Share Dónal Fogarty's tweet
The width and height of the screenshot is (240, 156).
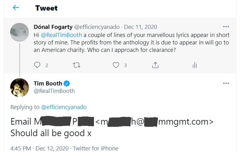[x=155, y=65]
